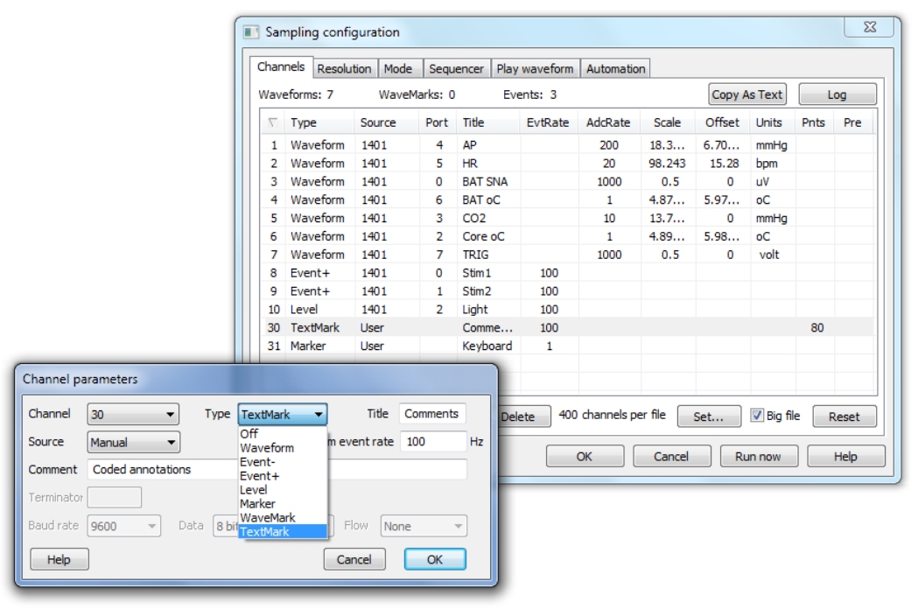The height and width of the screenshot is (609, 918).
Task: Click the sort triangle in table header
Action: [x=272, y=122]
